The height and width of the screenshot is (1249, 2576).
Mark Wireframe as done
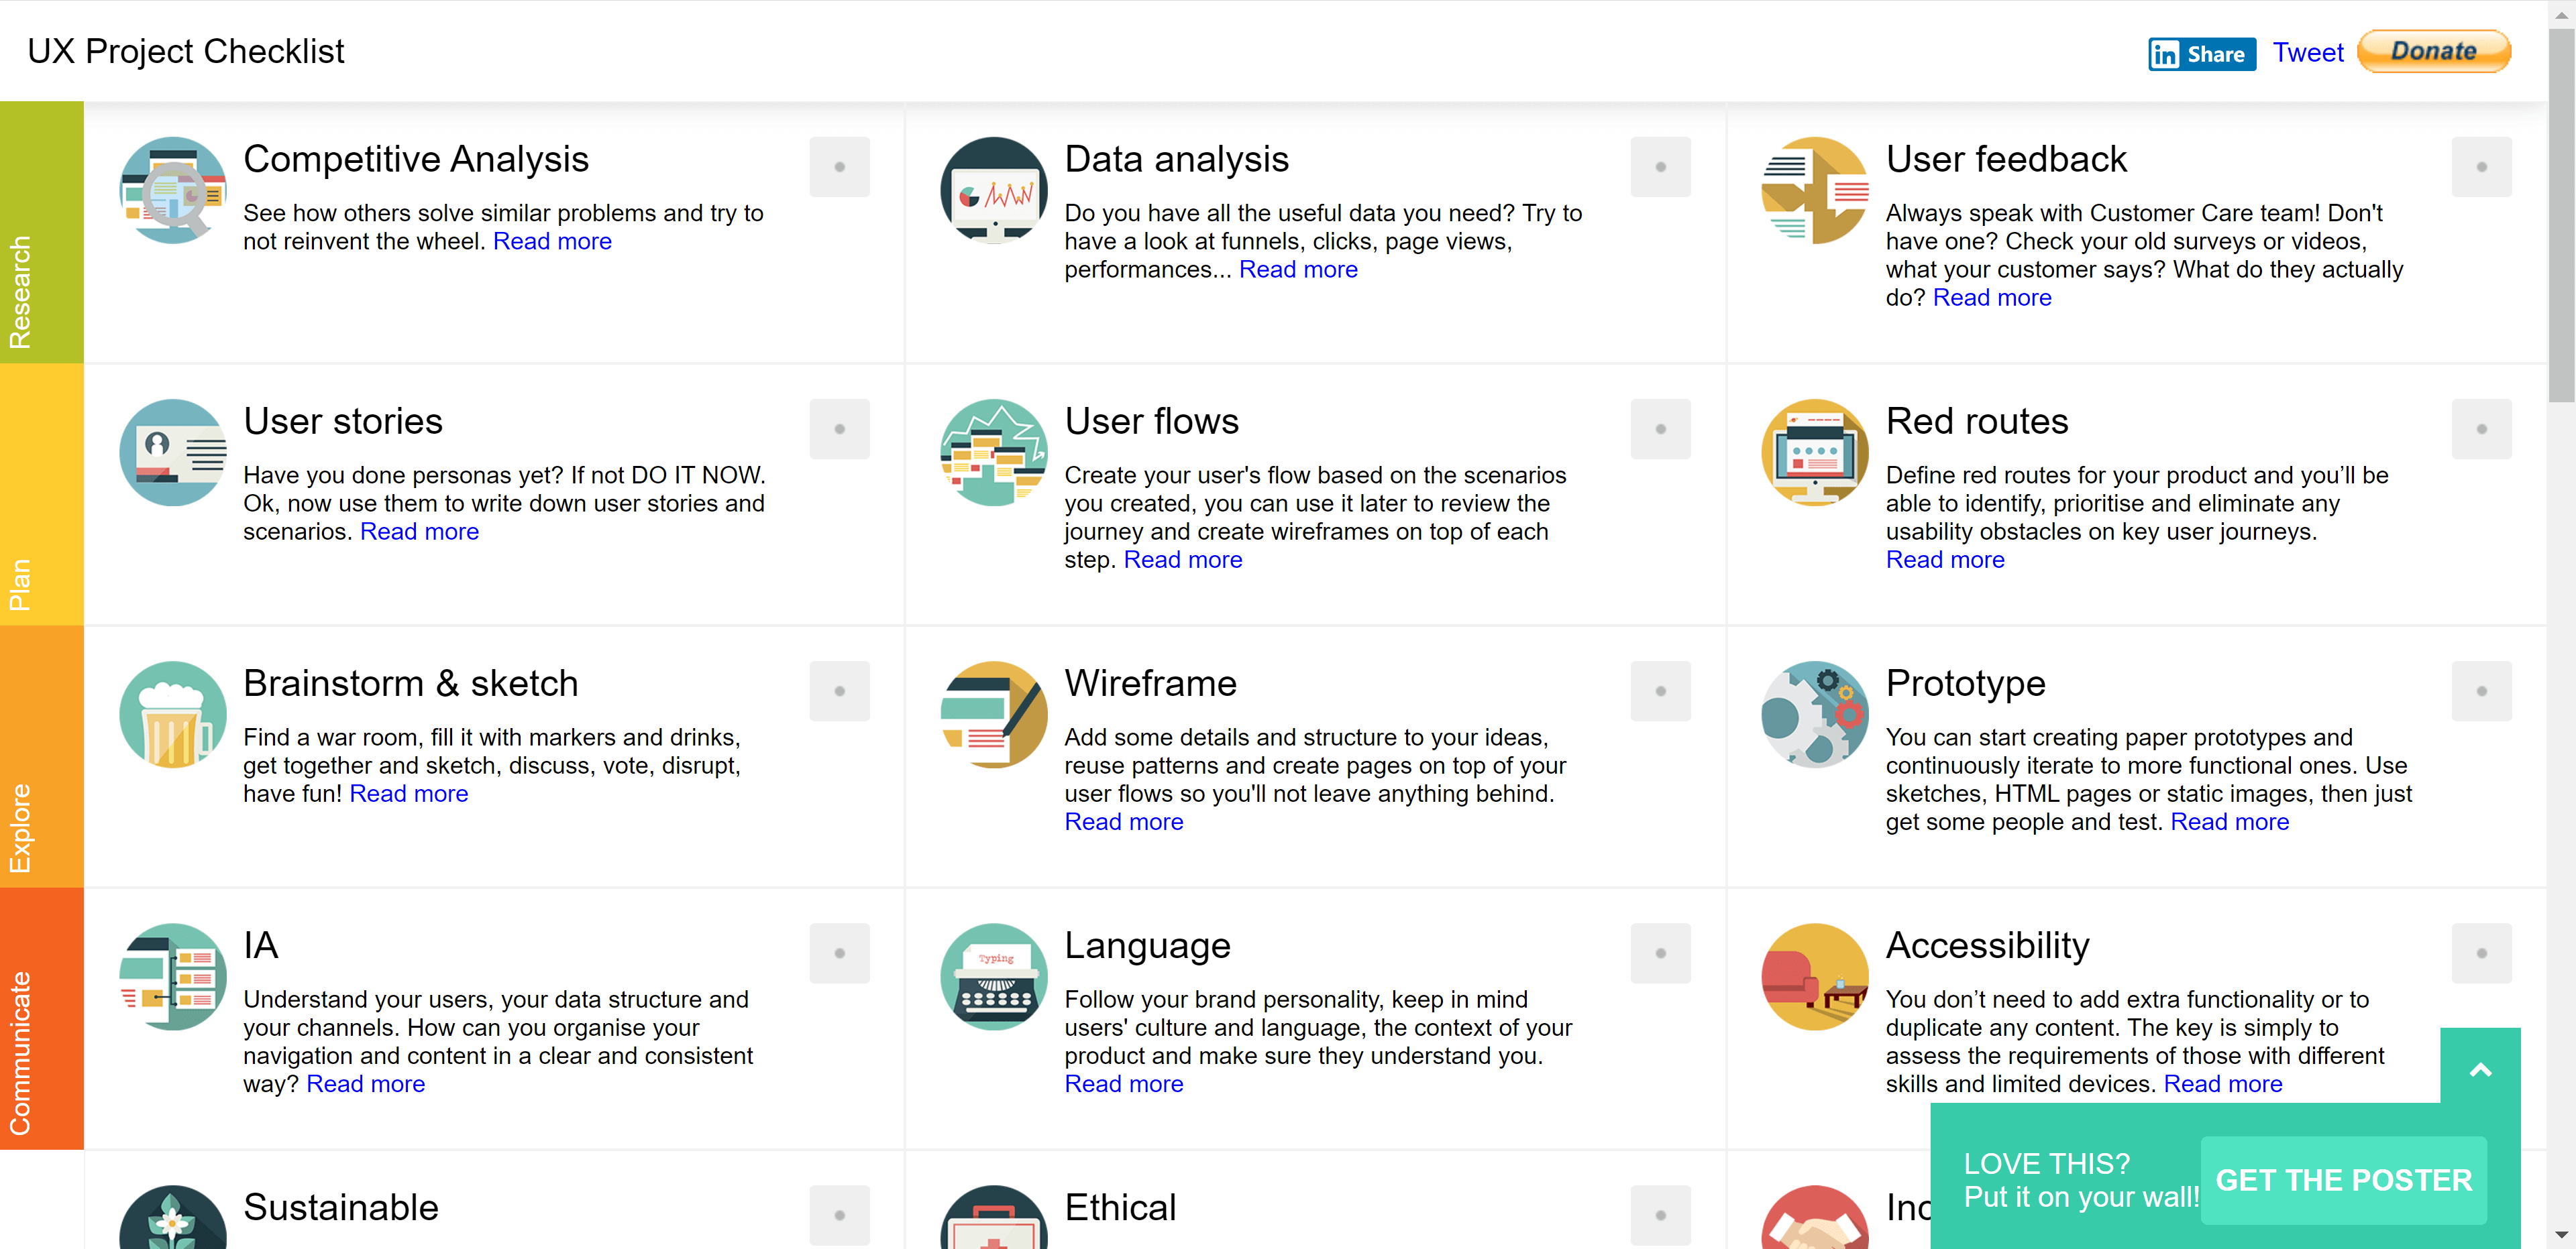point(1660,691)
